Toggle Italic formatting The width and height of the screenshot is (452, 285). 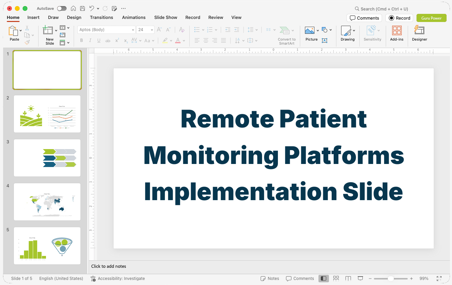pyautogui.click(x=90, y=41)
